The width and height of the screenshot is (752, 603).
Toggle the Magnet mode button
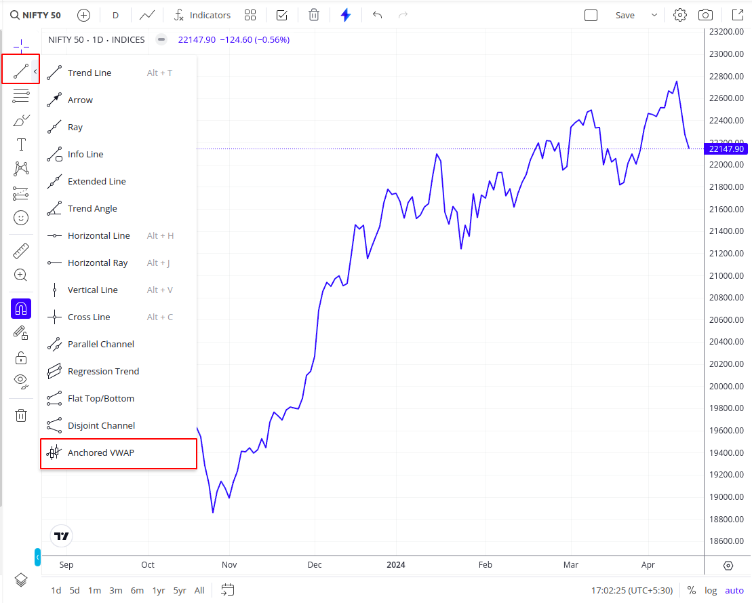21,309
